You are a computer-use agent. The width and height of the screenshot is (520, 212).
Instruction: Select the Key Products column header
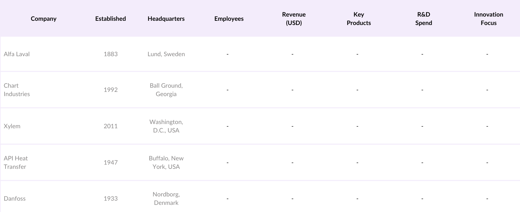(359, 19)
